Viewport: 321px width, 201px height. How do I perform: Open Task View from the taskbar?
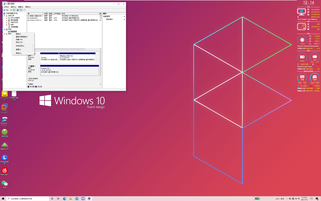58,198
